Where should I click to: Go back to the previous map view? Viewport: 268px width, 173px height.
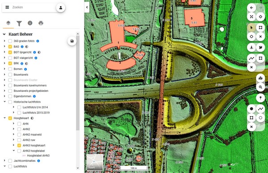click(x=251, y=8)
